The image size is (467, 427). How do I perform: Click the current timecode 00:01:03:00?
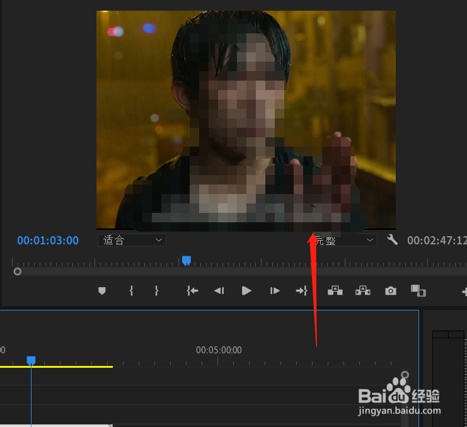click(48, 241)
